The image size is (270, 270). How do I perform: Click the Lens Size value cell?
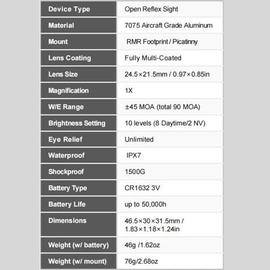(170, 74)
